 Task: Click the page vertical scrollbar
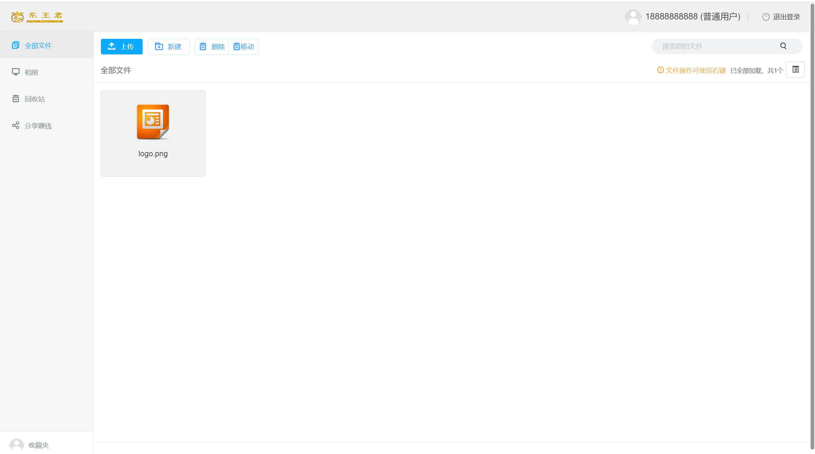[812, 227]
